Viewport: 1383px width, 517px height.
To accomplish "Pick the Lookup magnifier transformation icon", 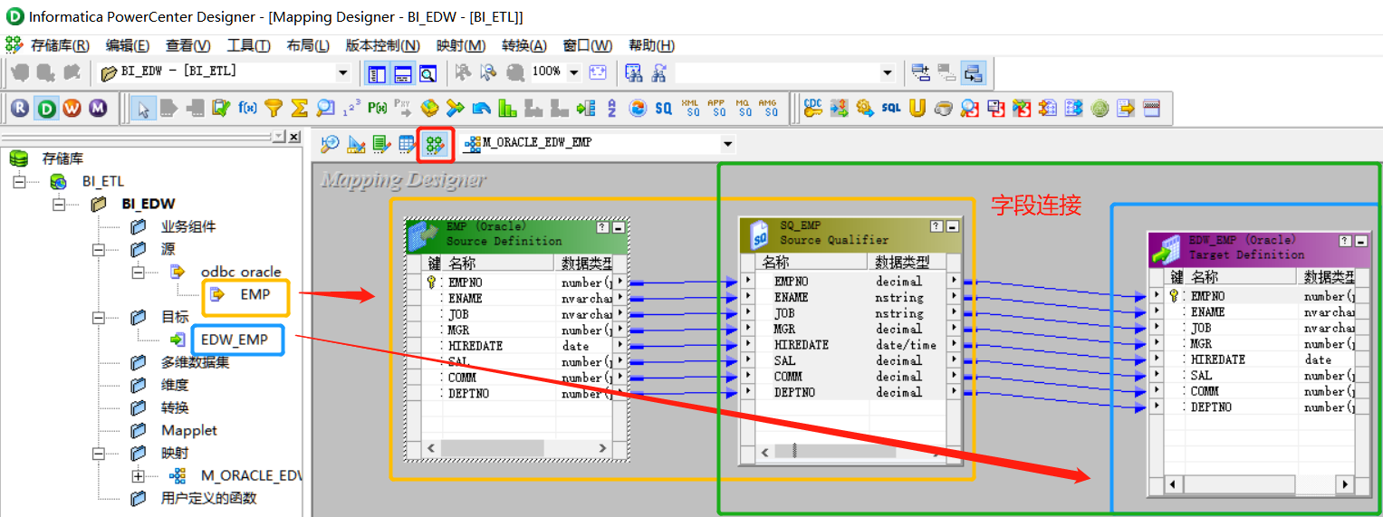I will point(326,109).
